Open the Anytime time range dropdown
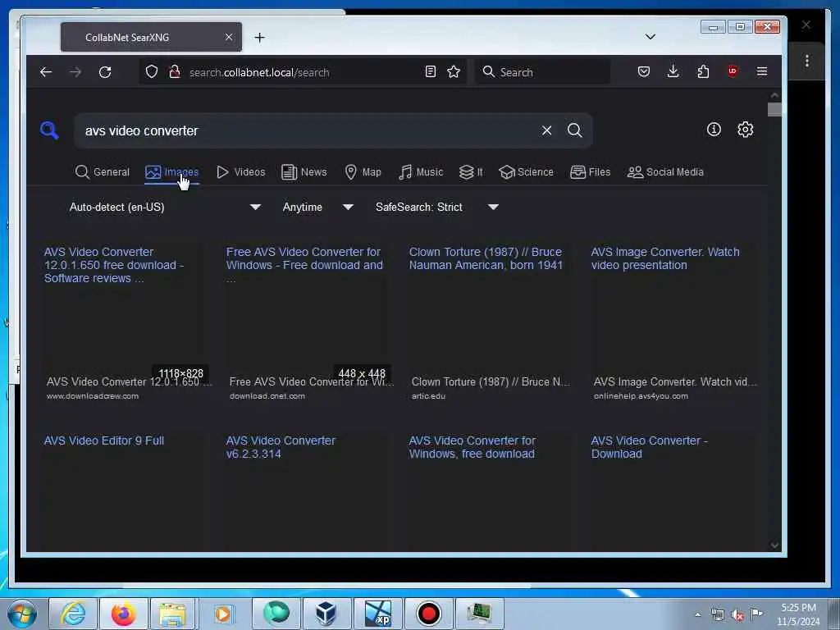Screen dimensions: 840x630 [317, 207]
